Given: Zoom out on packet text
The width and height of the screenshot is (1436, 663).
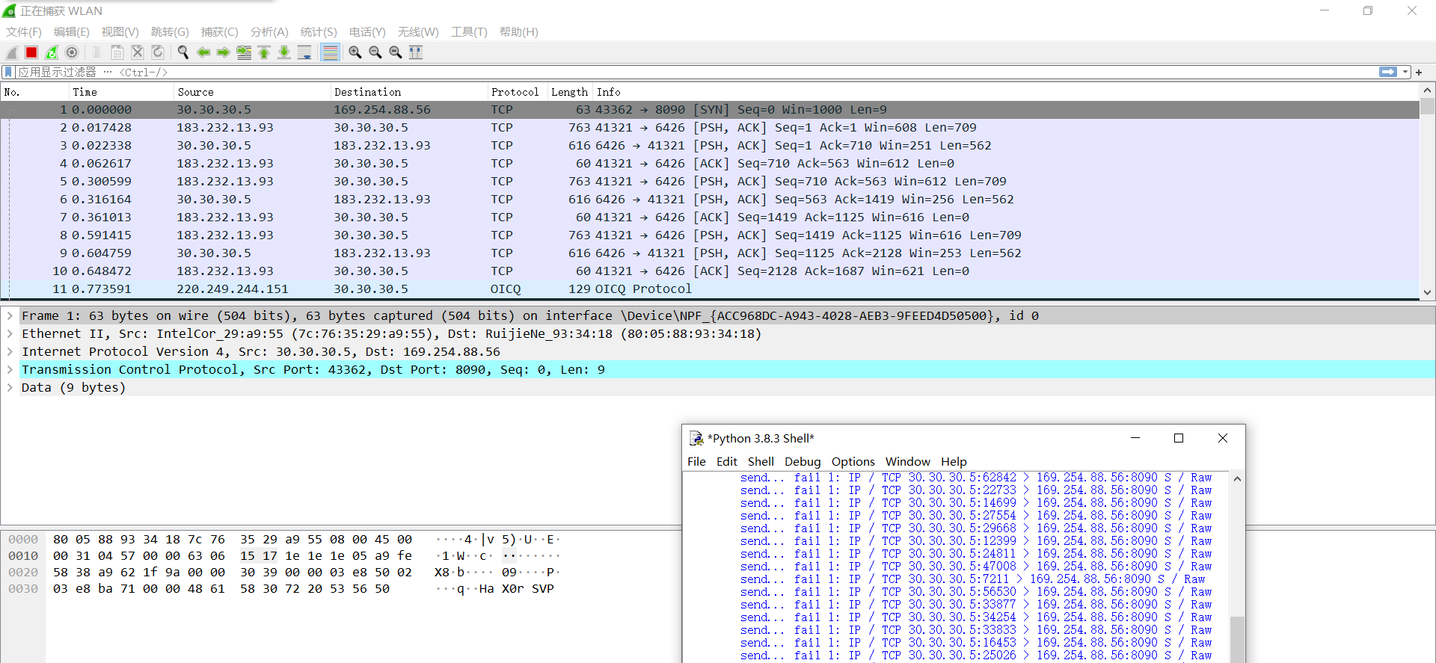Looking at the screenshot, I should 375,52.
